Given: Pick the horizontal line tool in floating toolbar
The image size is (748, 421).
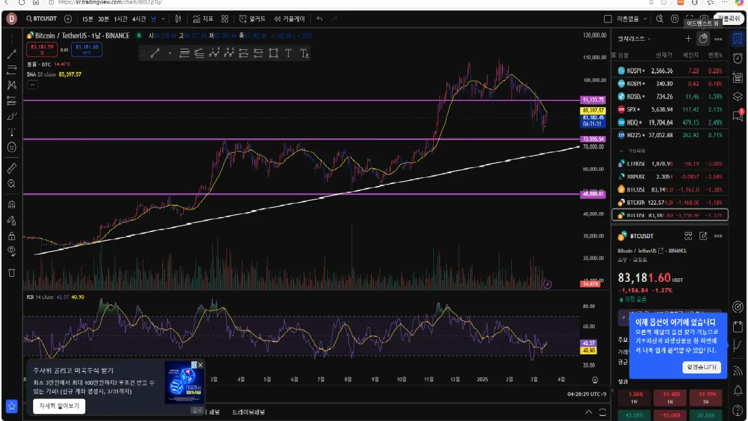Looking at the screenshot, I should 184,54.
